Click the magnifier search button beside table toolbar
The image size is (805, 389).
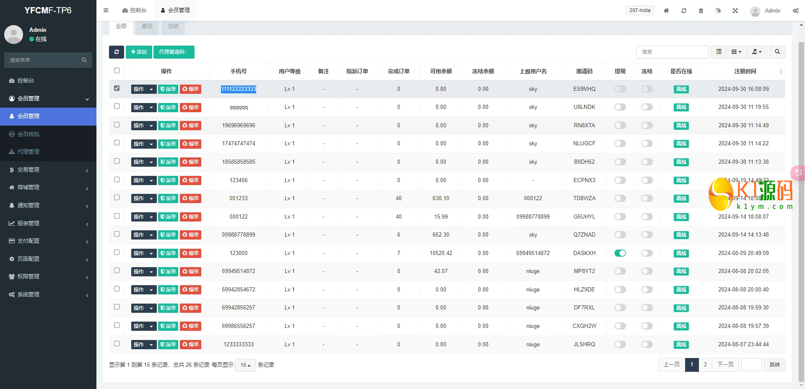click(x=777, y=52)
